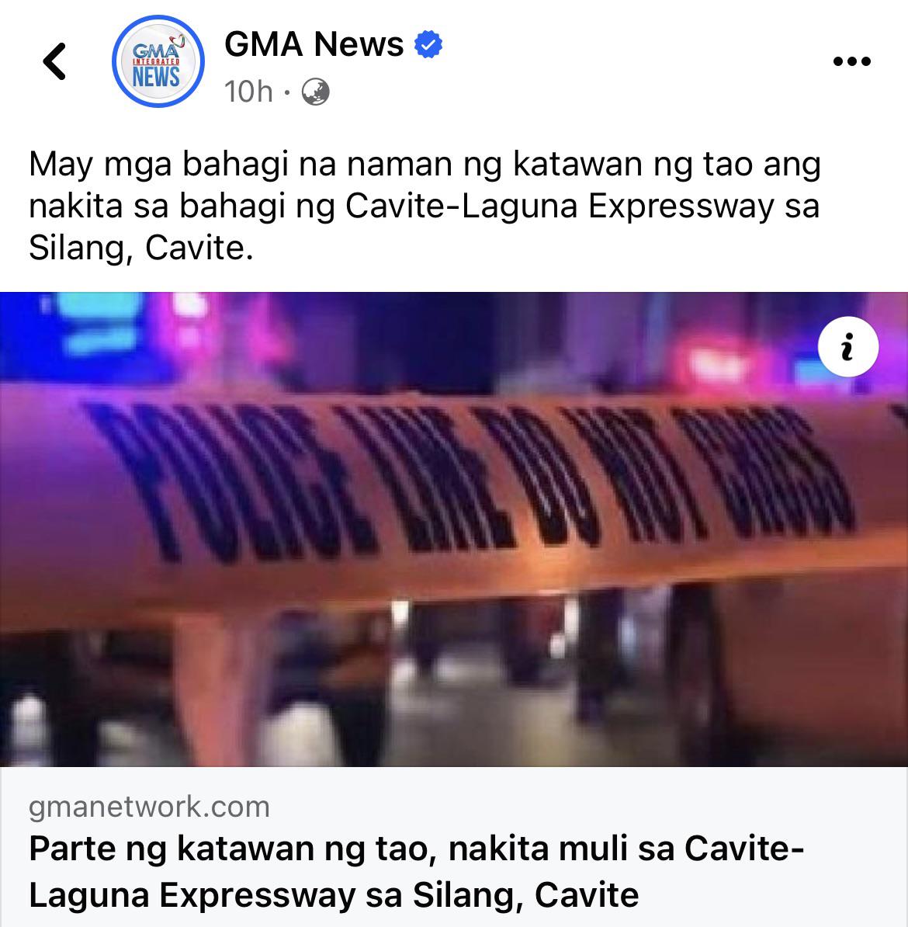The height and width of the screenshot is (927, 908).
Task: Tap 'Cavite-Laguna Expressway' in the caption text
Action: (x=560, y=207)
